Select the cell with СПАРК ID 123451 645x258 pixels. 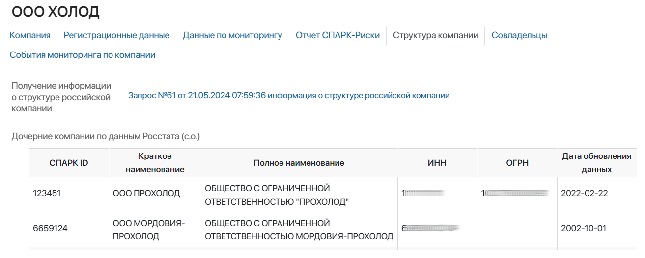69,195
